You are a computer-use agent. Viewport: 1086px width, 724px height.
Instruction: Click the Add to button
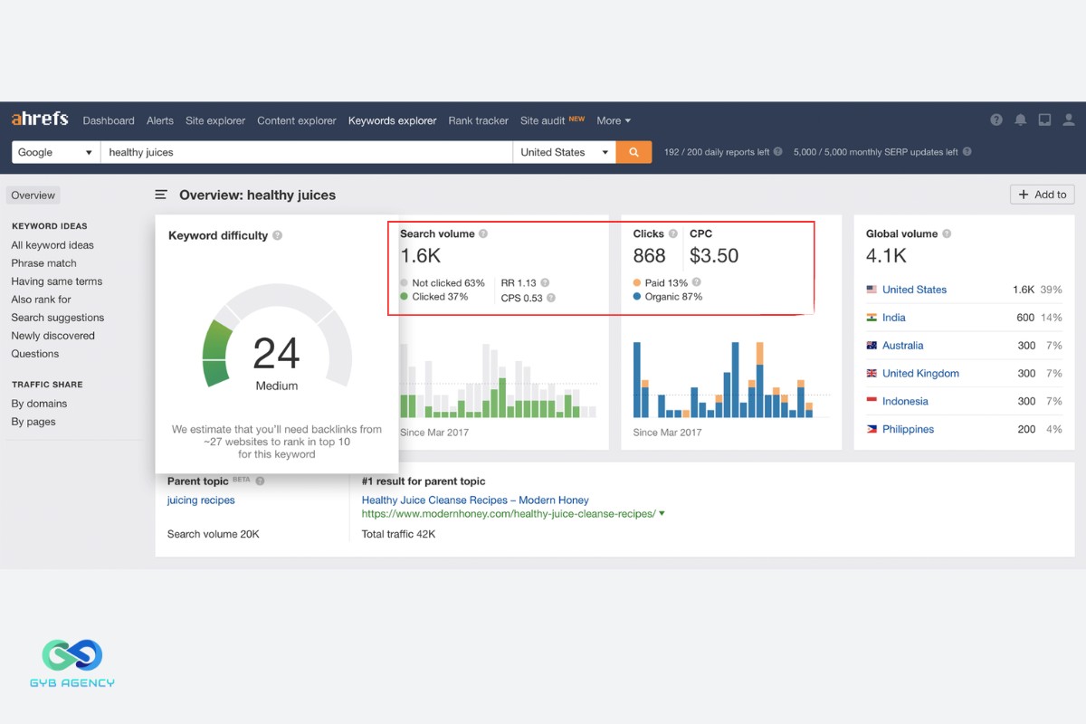(1043, 195)
